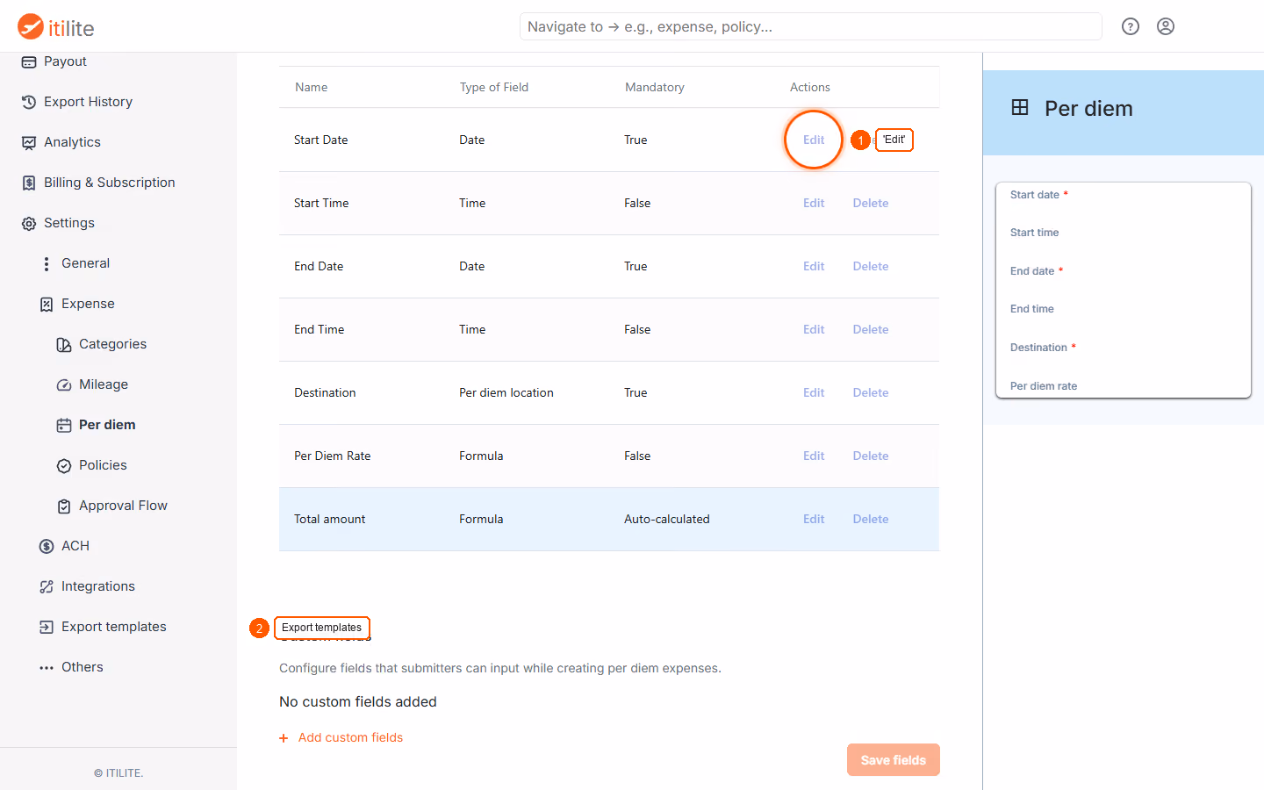This screenshot has width=1264, height=790.
Task: Click the General three-dots icon
Action: click(x=47, y=263)
